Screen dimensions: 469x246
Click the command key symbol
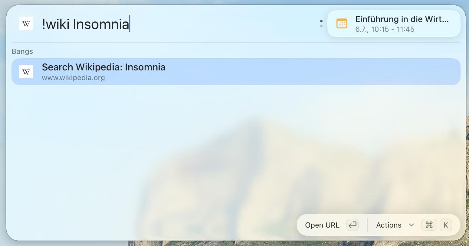click(429, 225)
